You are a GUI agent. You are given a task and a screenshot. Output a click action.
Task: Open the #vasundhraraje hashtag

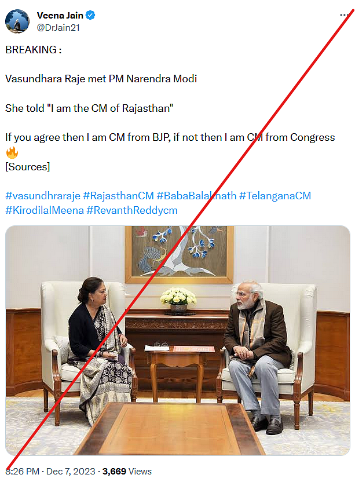43,196
